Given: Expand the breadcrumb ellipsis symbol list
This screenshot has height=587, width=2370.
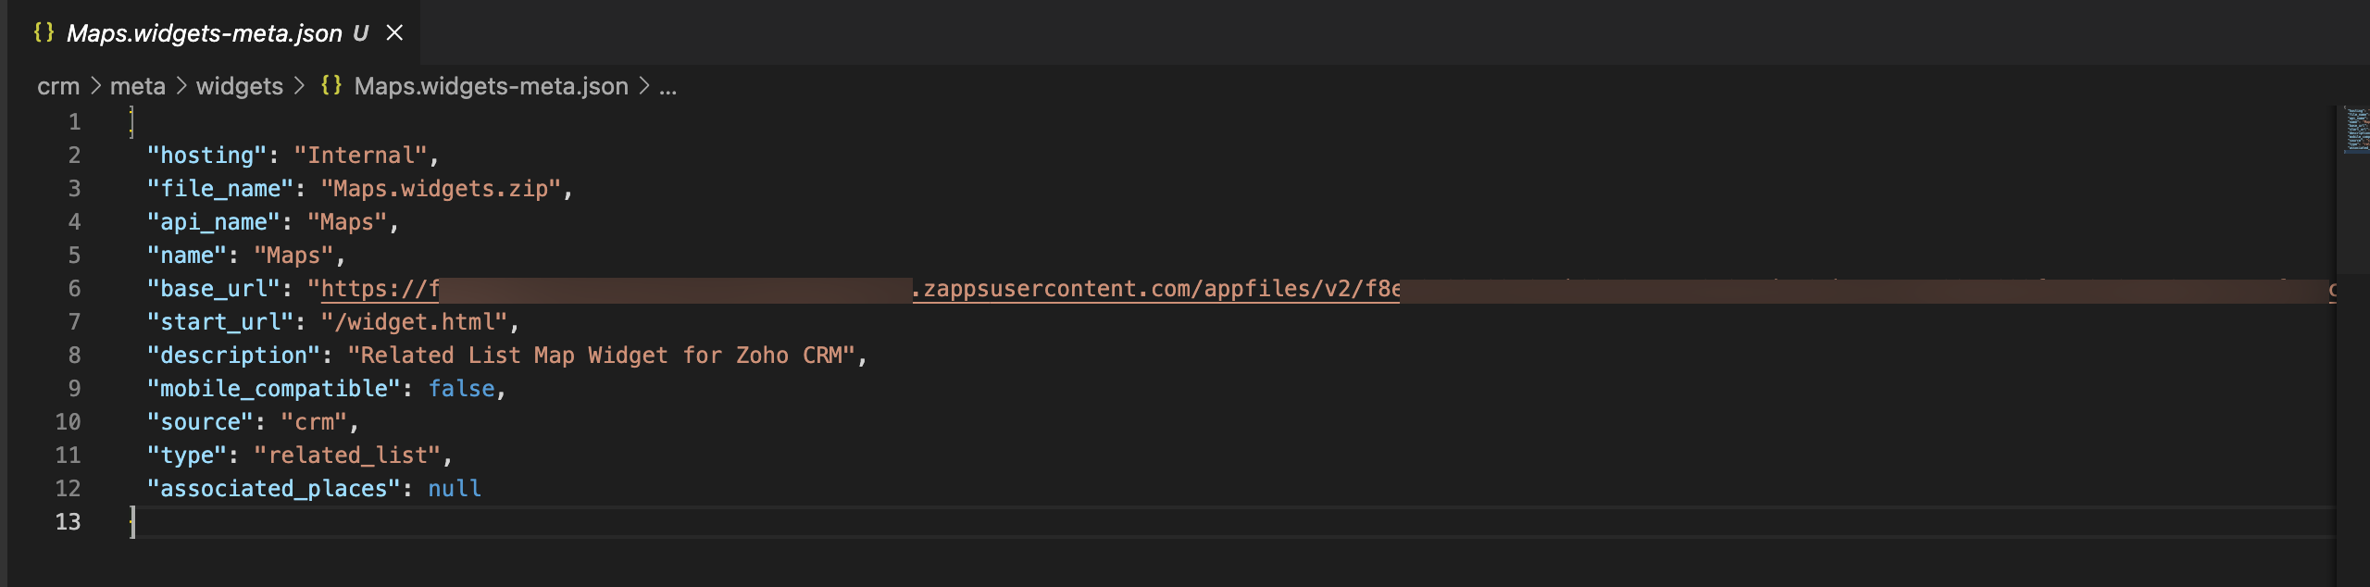Looking at the screenshot, I should pyautogui.click(x=667, y=86).
